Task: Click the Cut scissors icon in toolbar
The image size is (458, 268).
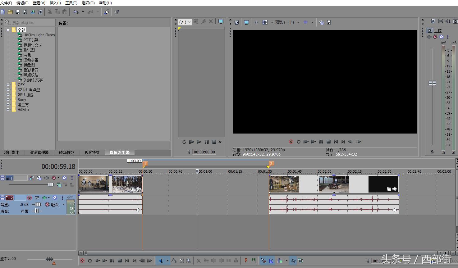Action: pos(50,12)
